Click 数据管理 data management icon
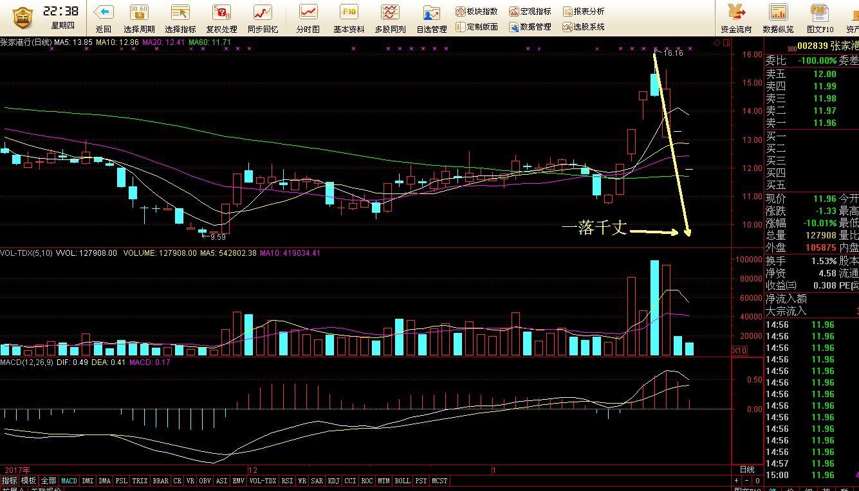Viewport: 859px width, 491px height. point(513,27)
